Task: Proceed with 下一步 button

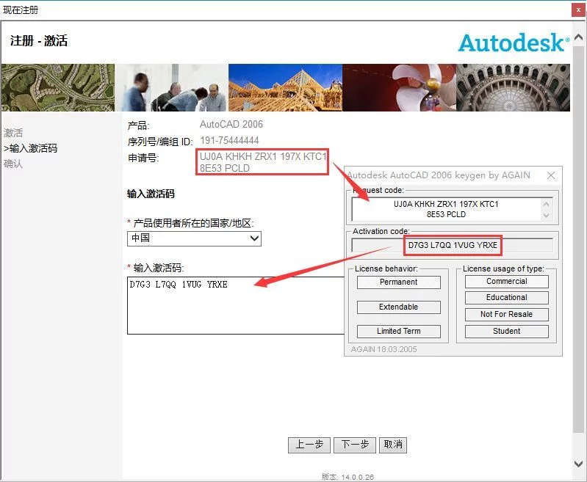Action: coord(355,445)
